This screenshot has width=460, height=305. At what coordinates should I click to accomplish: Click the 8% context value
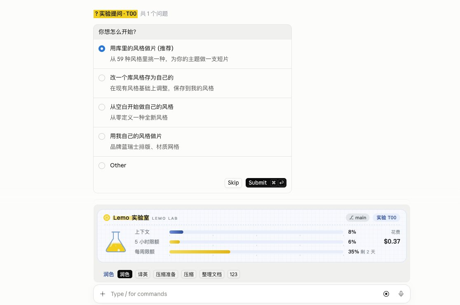click(x=352, y=232)
